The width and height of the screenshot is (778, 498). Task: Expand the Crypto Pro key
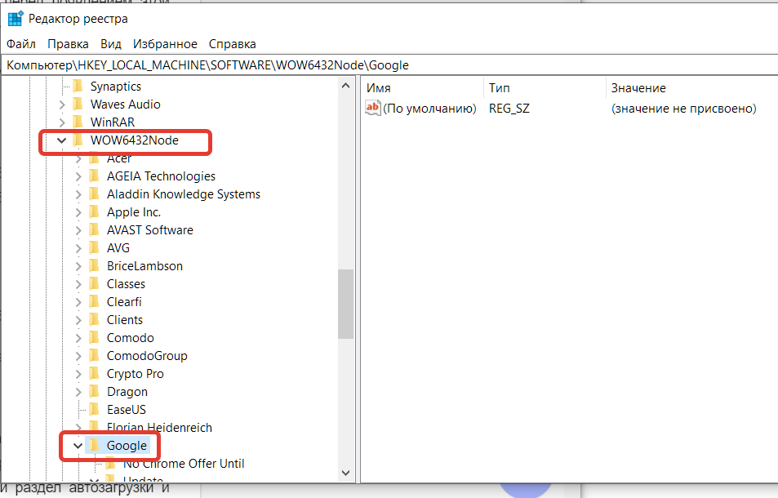(78, 374)
